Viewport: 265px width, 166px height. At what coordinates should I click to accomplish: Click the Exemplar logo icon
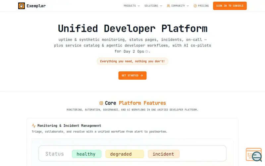tap(22, 6)
